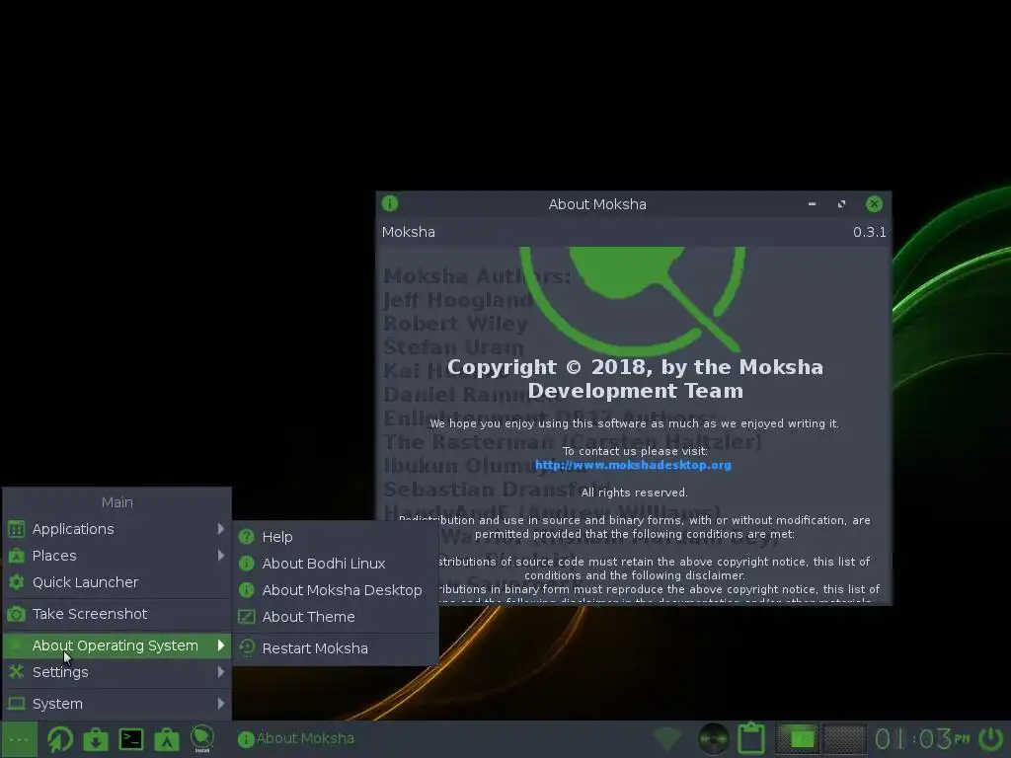Select About Theme entry

point(336,617)
